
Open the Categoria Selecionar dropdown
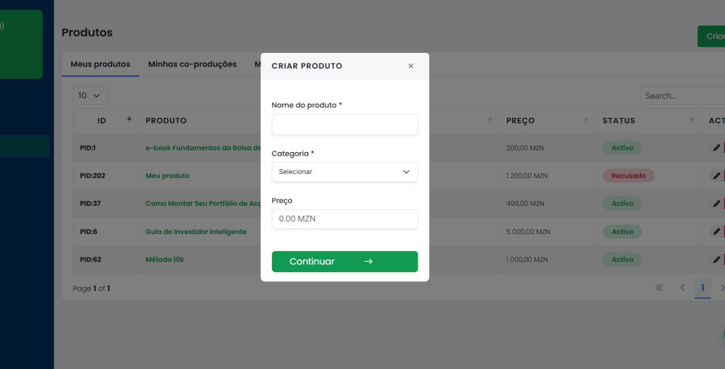click(344, 172)
